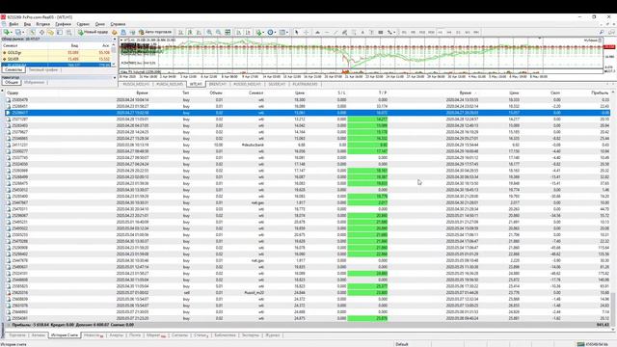The height and width of the screenshot is (347, 617).
Task: Click the chat bubble icon at toolbar right
Action: [611, 32]
